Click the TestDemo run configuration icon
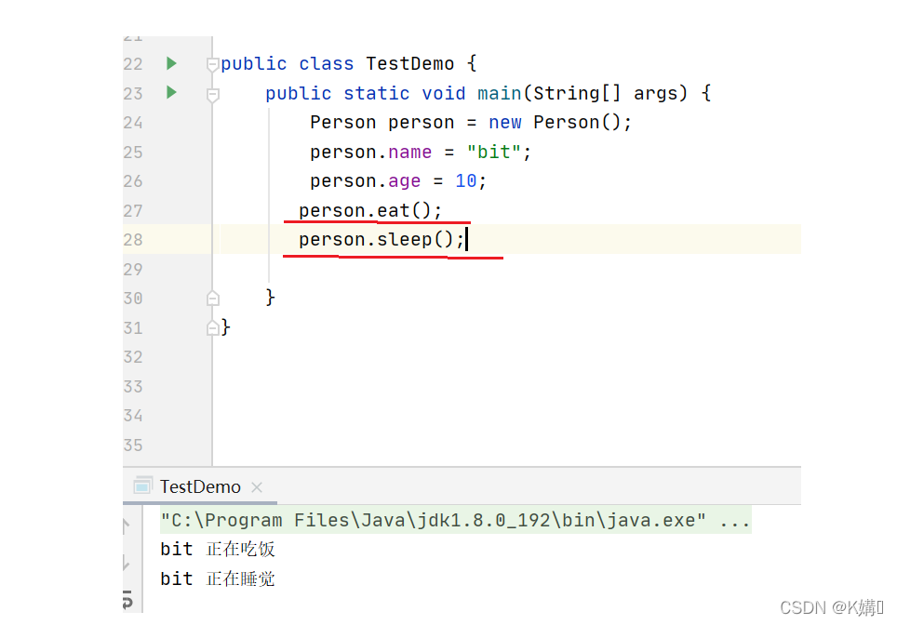Viewport: 897px width, 625px height. pos(143,486)
